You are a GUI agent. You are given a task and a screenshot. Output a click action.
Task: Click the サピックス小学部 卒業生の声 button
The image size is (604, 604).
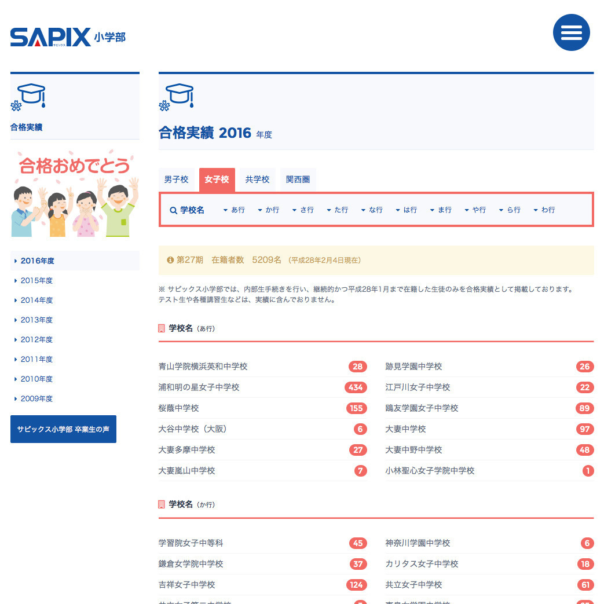pos(63,429)
